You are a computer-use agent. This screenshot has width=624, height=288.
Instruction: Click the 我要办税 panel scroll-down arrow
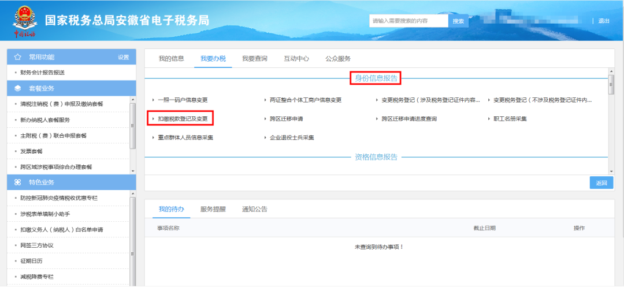point(611,171)
